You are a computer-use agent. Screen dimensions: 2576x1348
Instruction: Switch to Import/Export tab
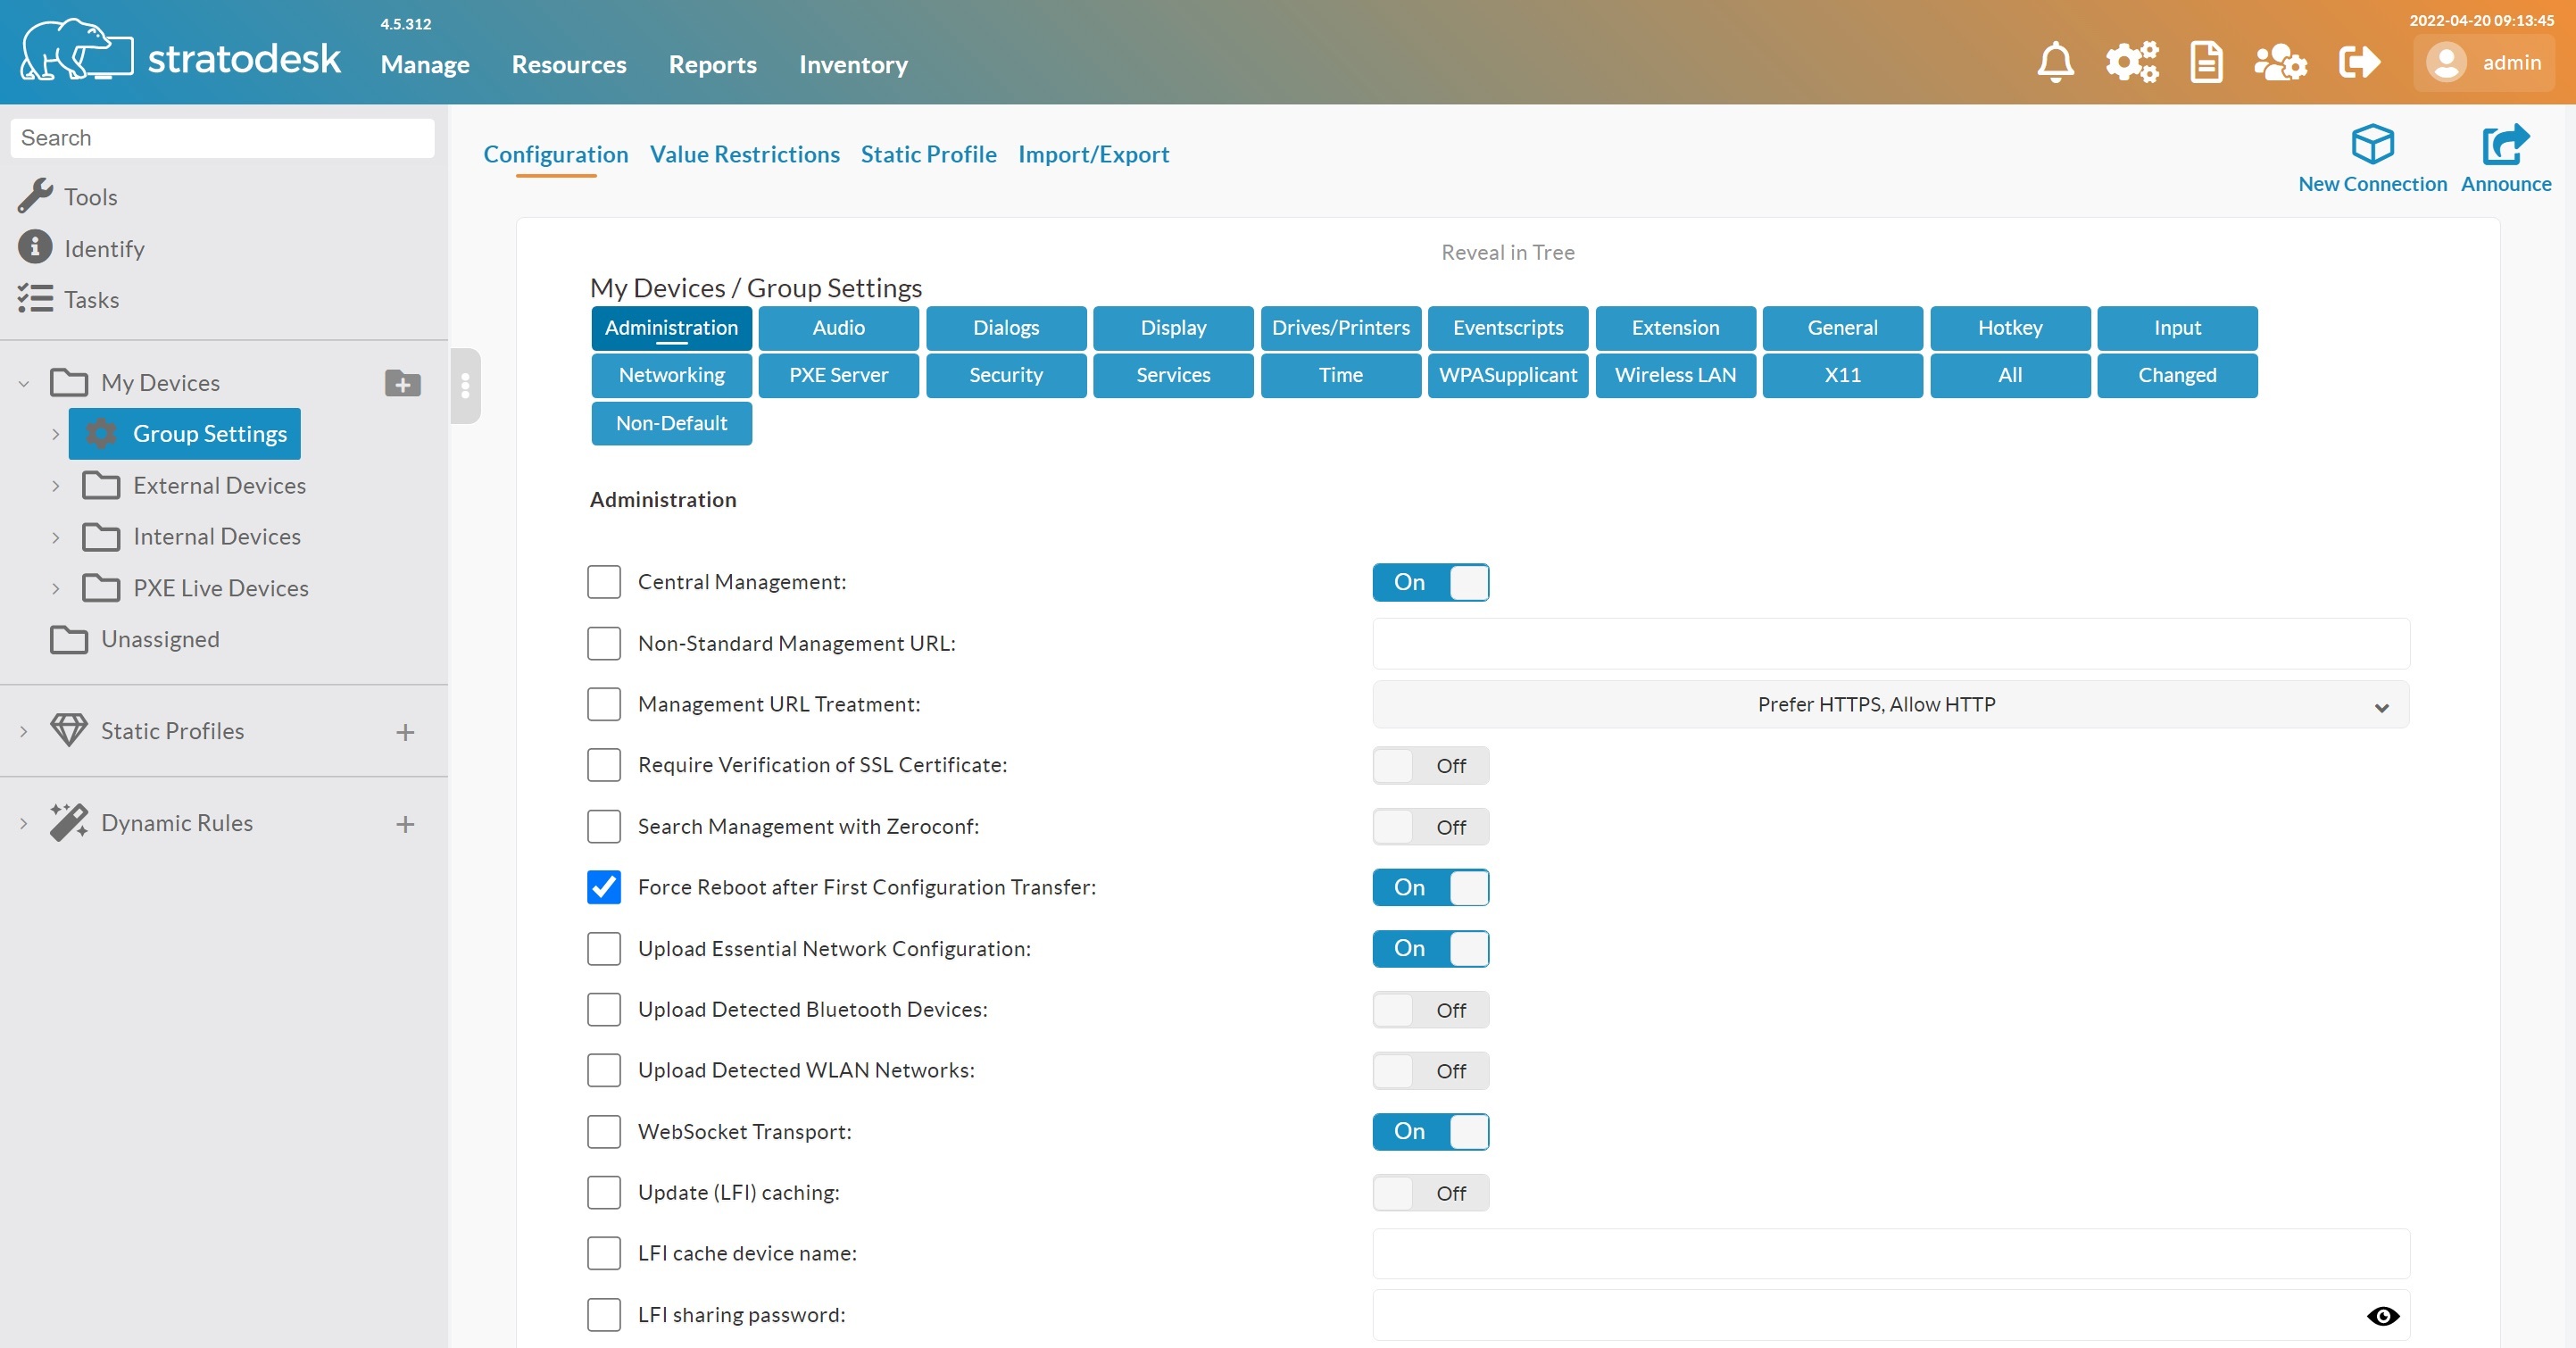[1093, 154]
